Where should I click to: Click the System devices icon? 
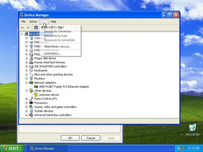coord(31,111)
